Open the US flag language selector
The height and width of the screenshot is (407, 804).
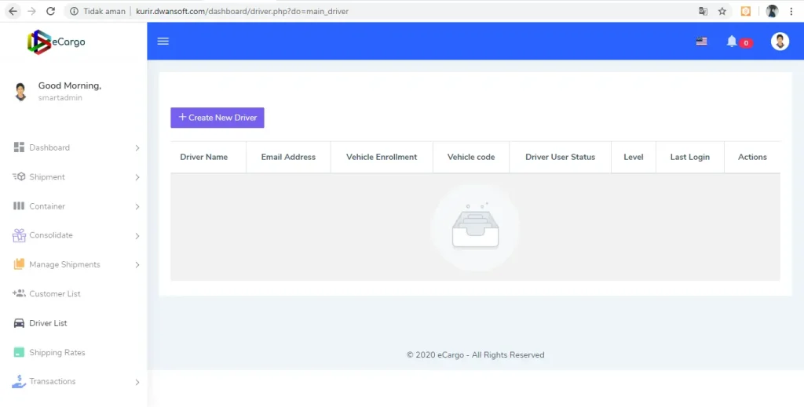701,42
